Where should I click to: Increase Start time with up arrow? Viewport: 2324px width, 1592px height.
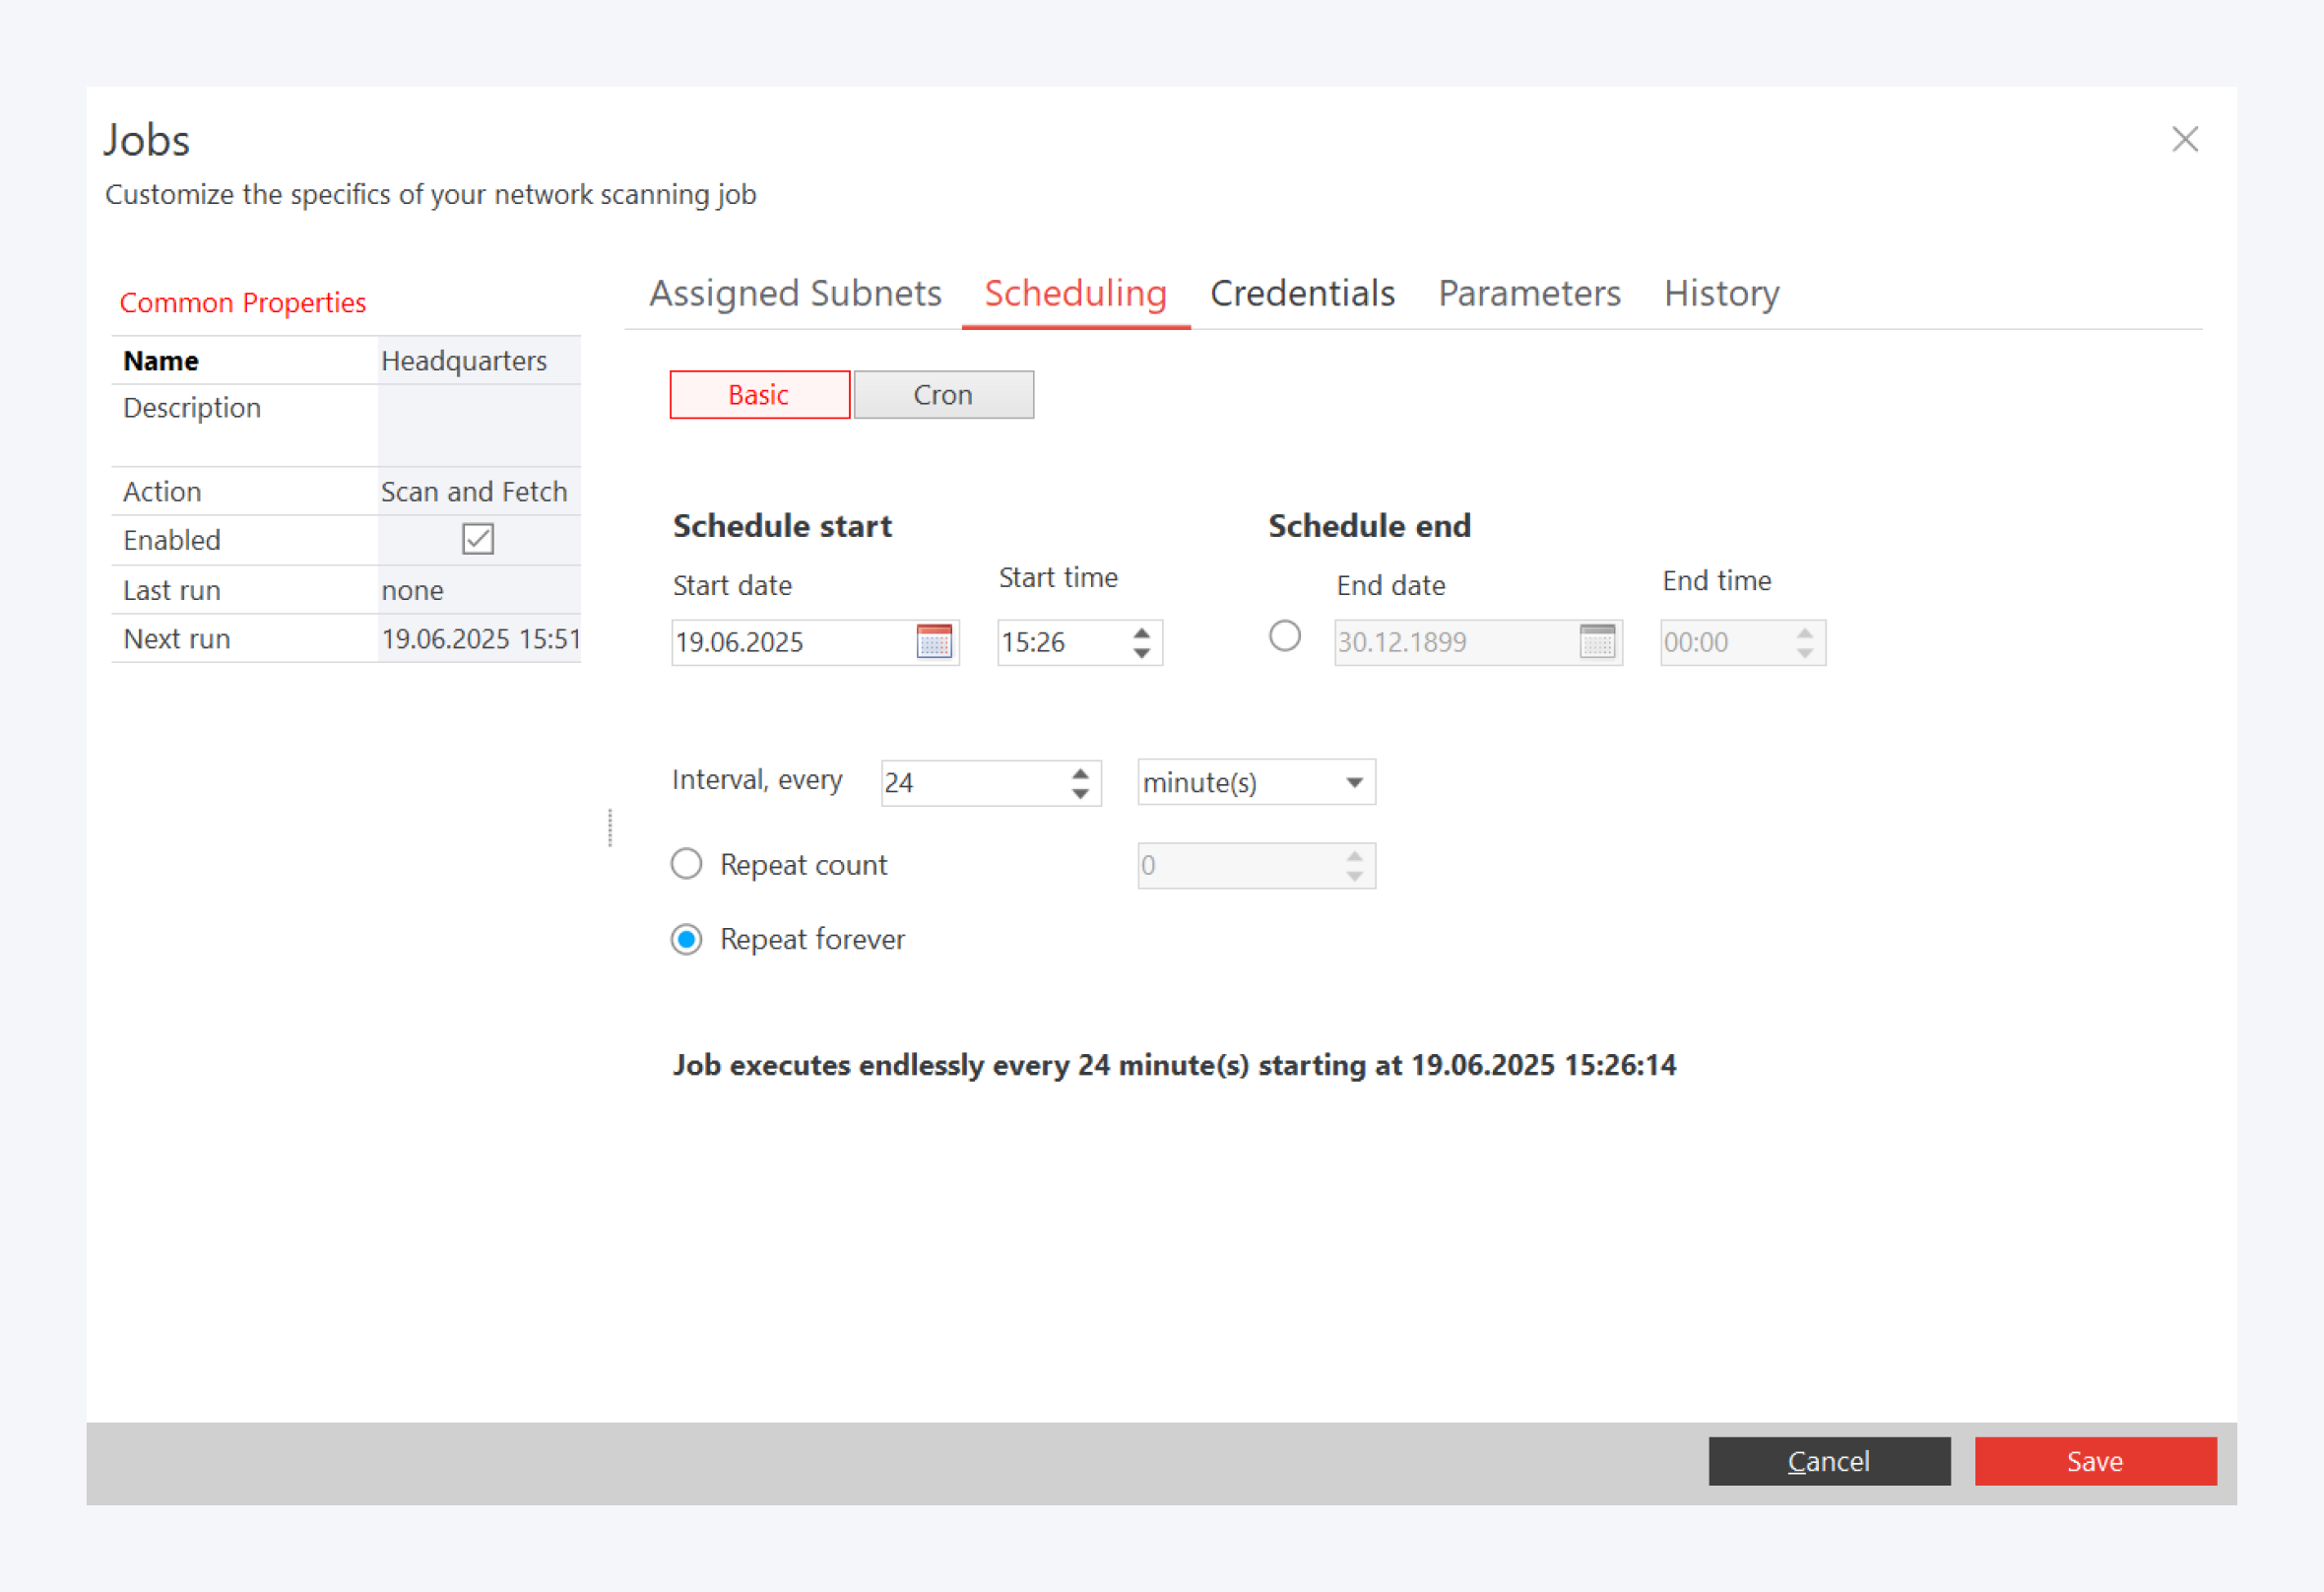(1141, 632)
